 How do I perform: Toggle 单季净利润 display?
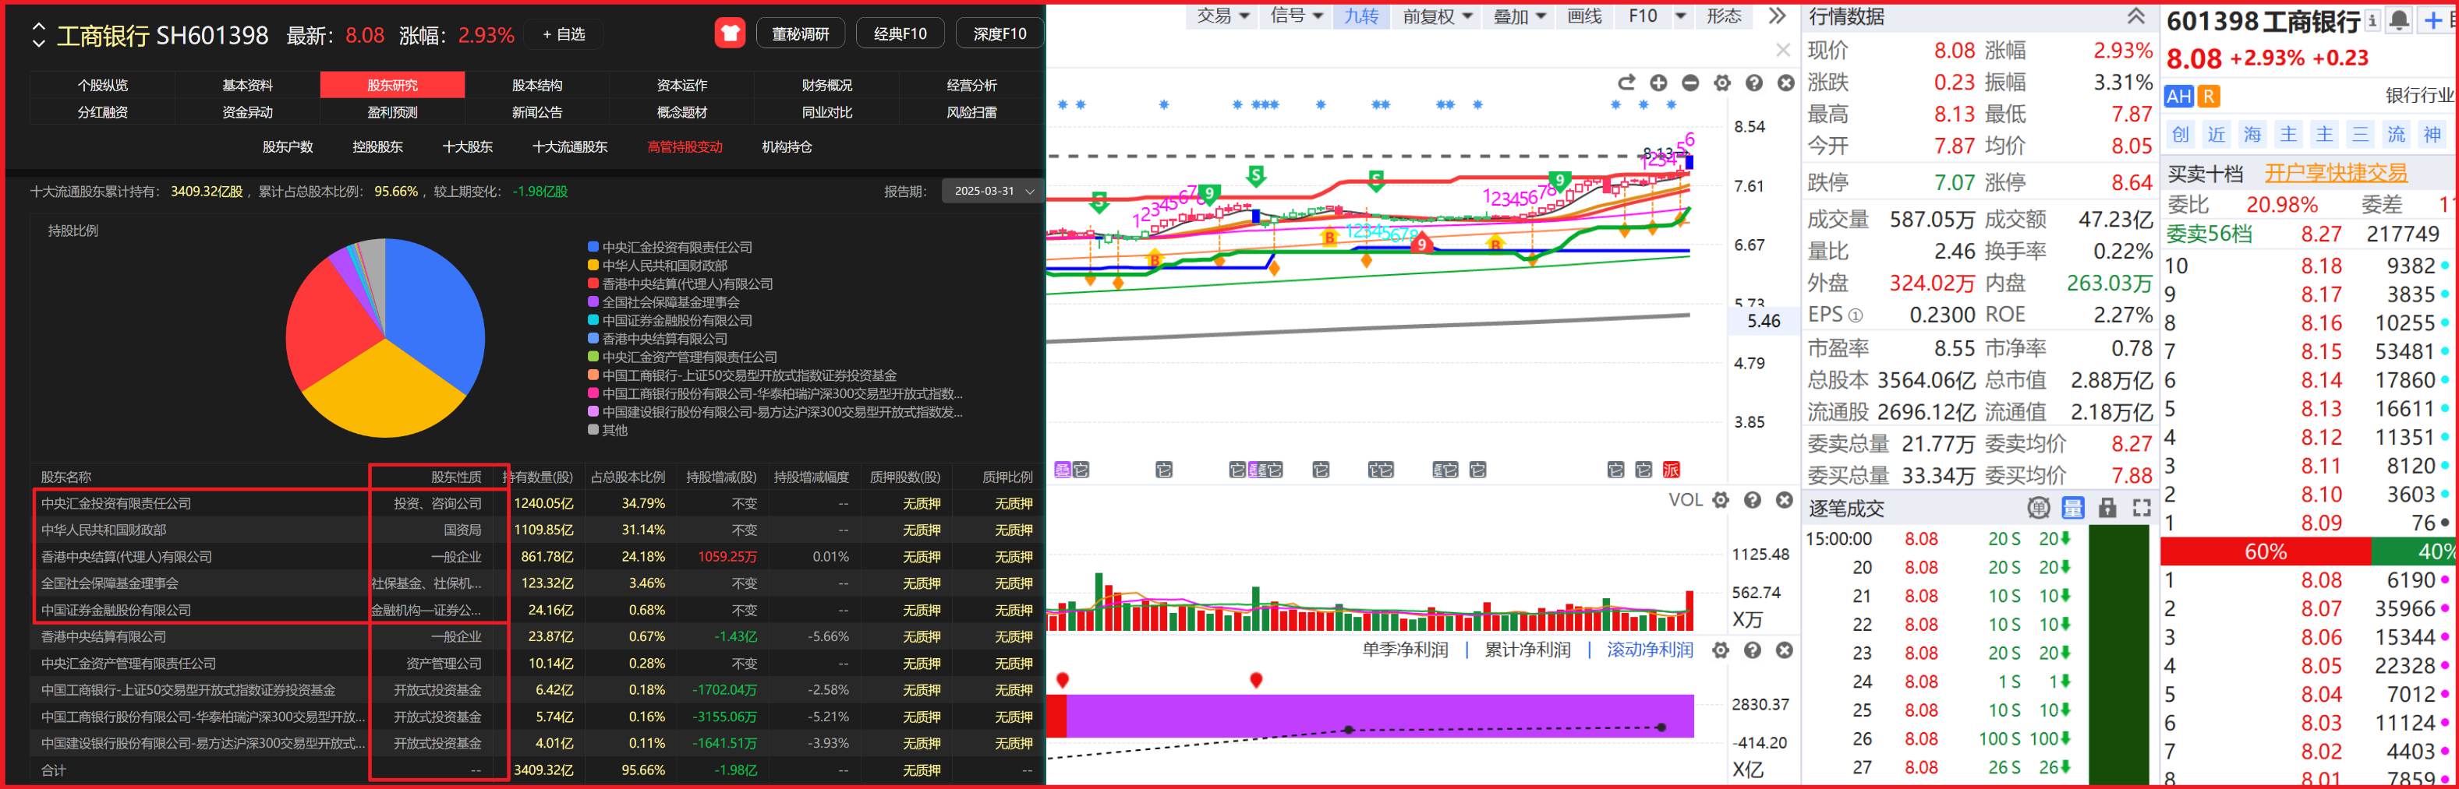point(1404,650)
